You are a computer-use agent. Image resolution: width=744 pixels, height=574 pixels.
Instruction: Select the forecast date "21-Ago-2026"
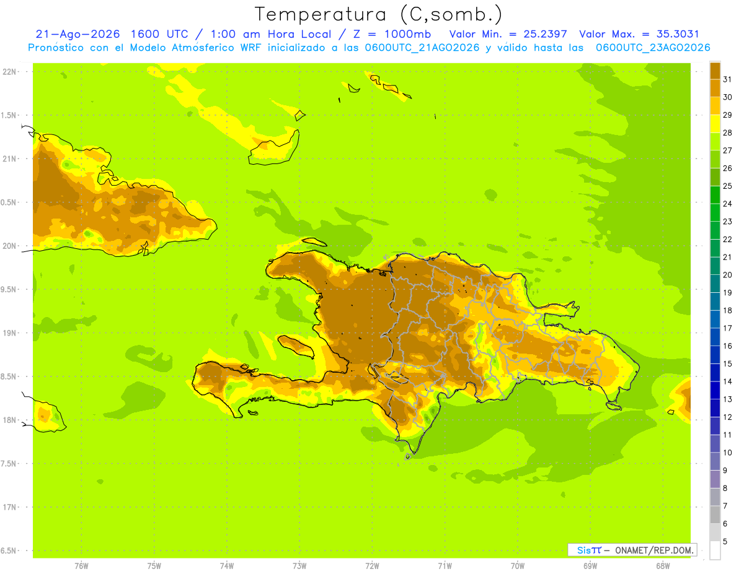(77, 34)
